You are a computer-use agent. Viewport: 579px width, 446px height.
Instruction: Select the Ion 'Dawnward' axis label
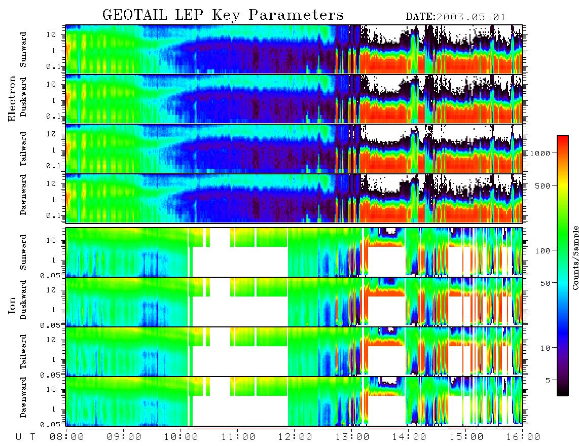coord(23,397)
